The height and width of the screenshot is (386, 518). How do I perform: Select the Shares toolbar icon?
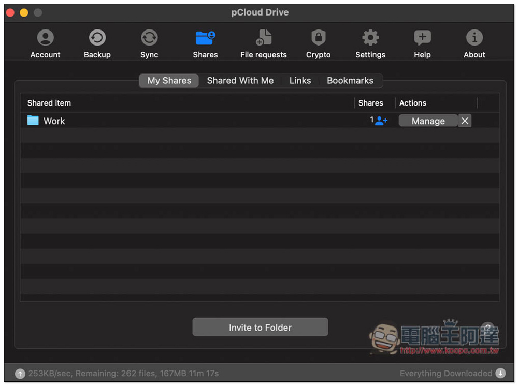[x=205, y=43]
